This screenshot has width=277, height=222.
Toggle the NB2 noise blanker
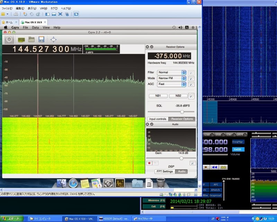(x=178, y=96)
